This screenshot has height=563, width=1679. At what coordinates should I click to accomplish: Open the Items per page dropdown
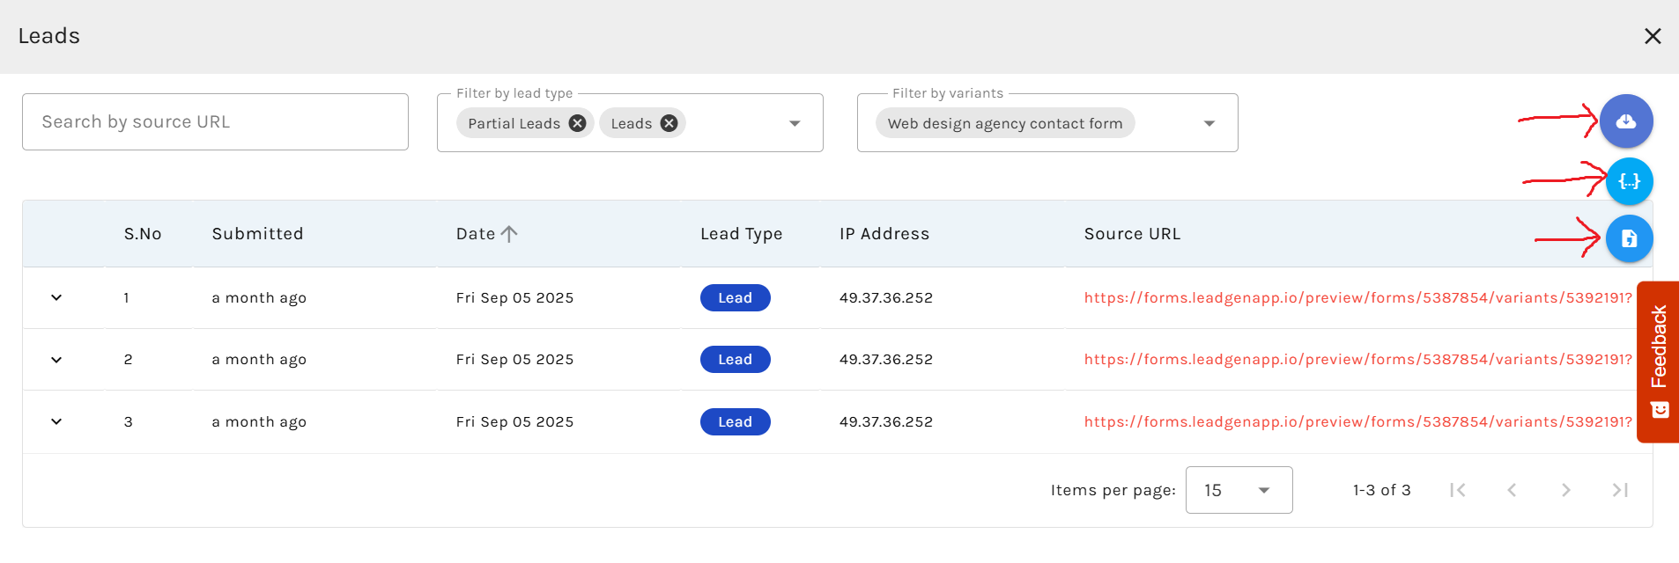point(1239,490)
